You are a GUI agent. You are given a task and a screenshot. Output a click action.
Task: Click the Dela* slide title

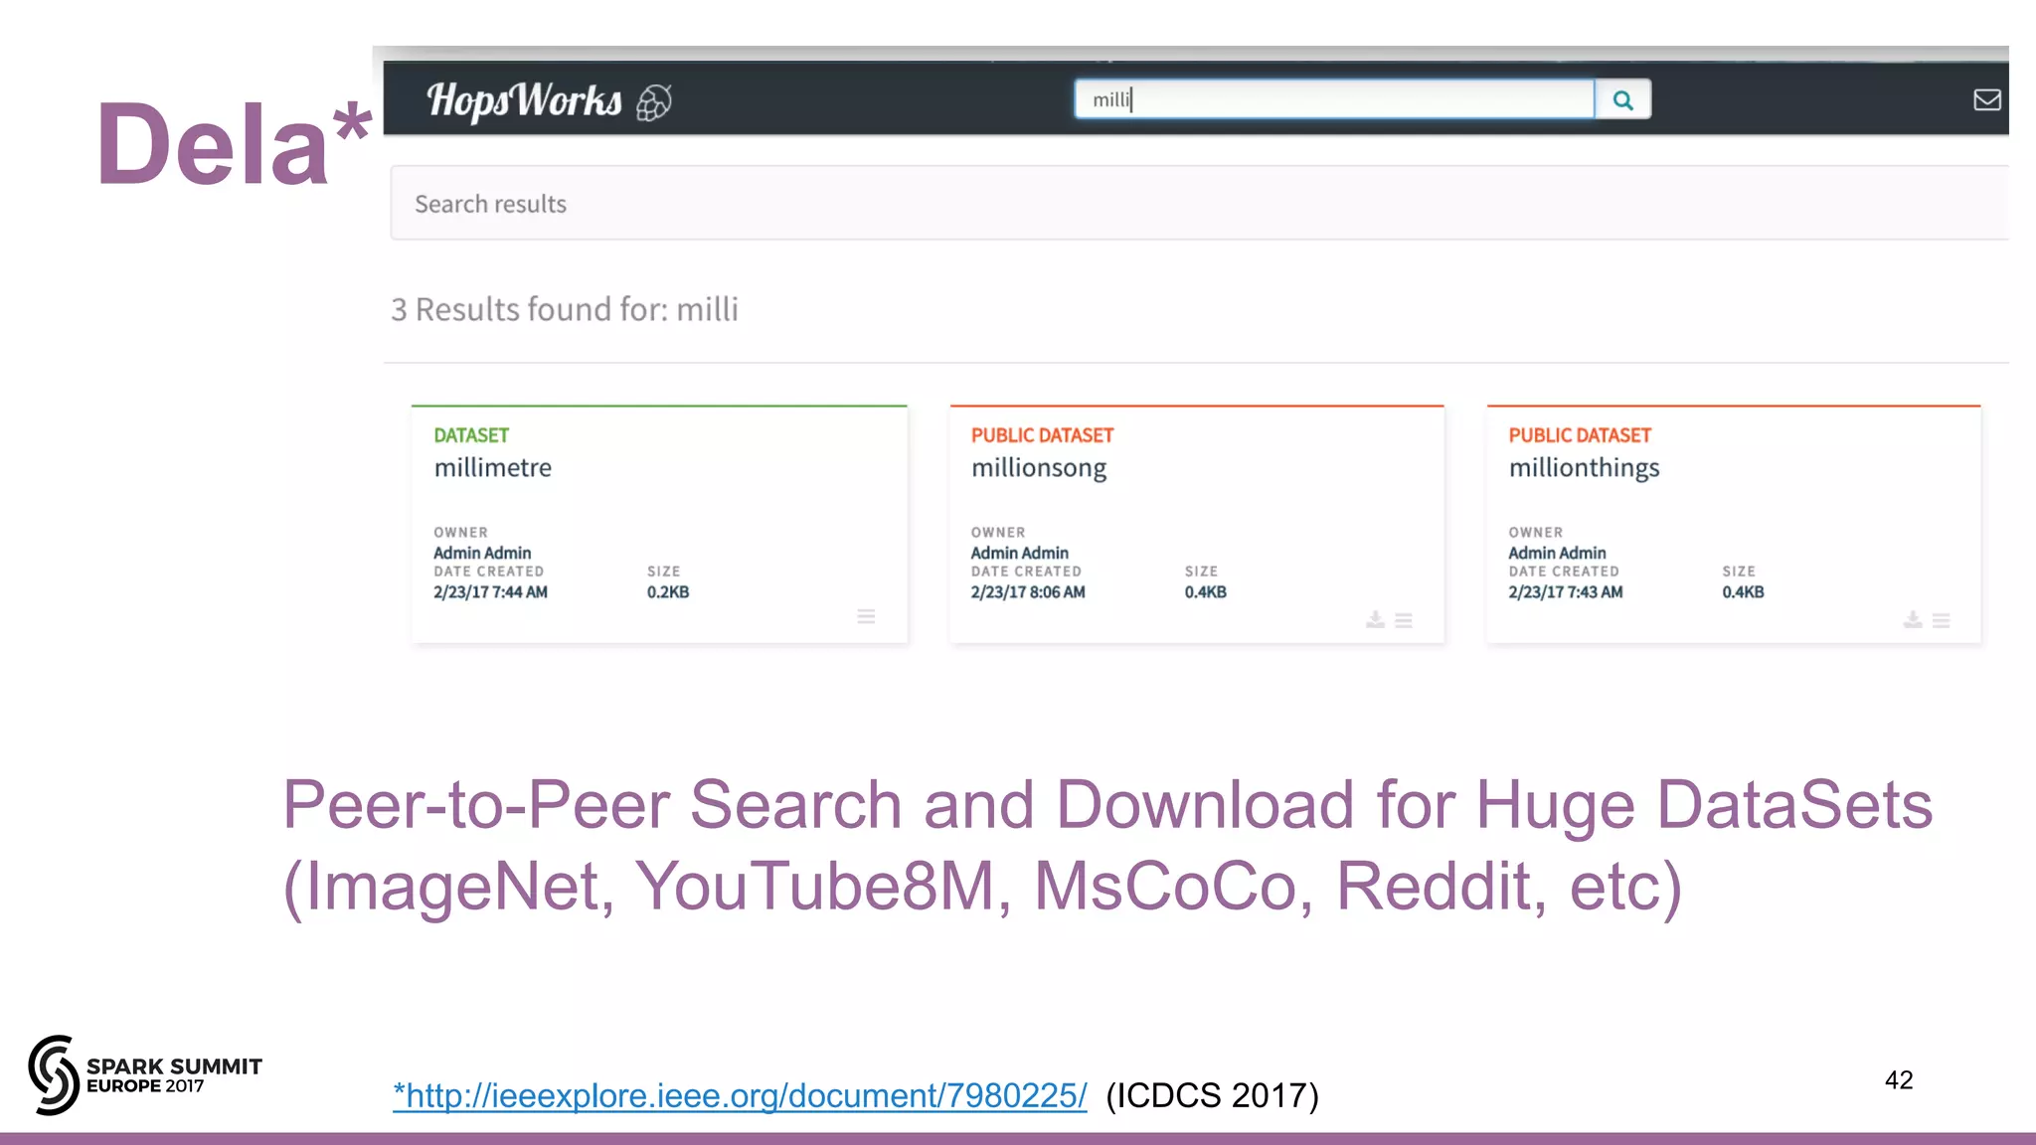[x=234, y=143]
